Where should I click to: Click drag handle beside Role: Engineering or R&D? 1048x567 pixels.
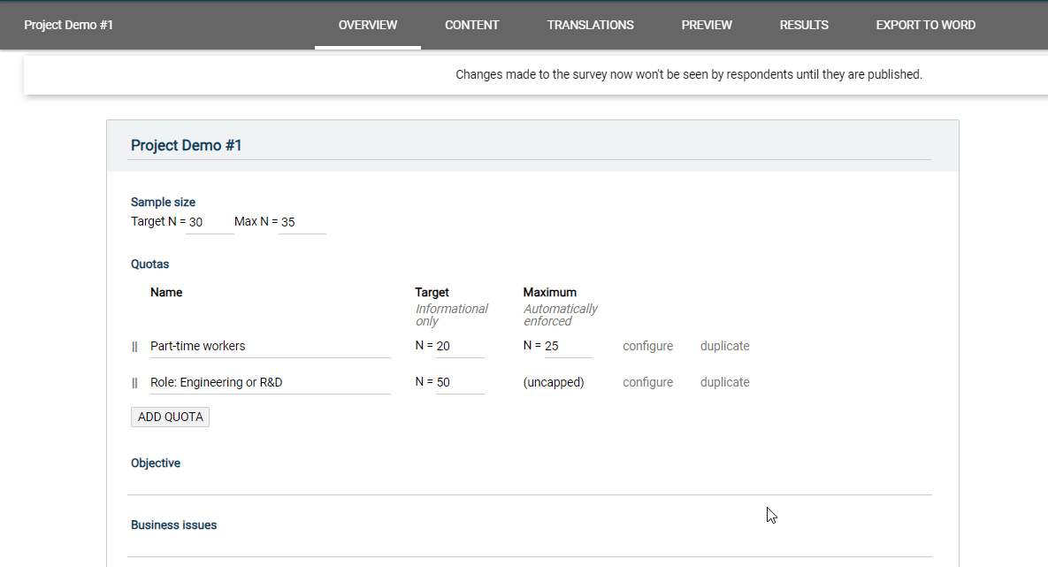pyautogui.click(x=134, y=383)
